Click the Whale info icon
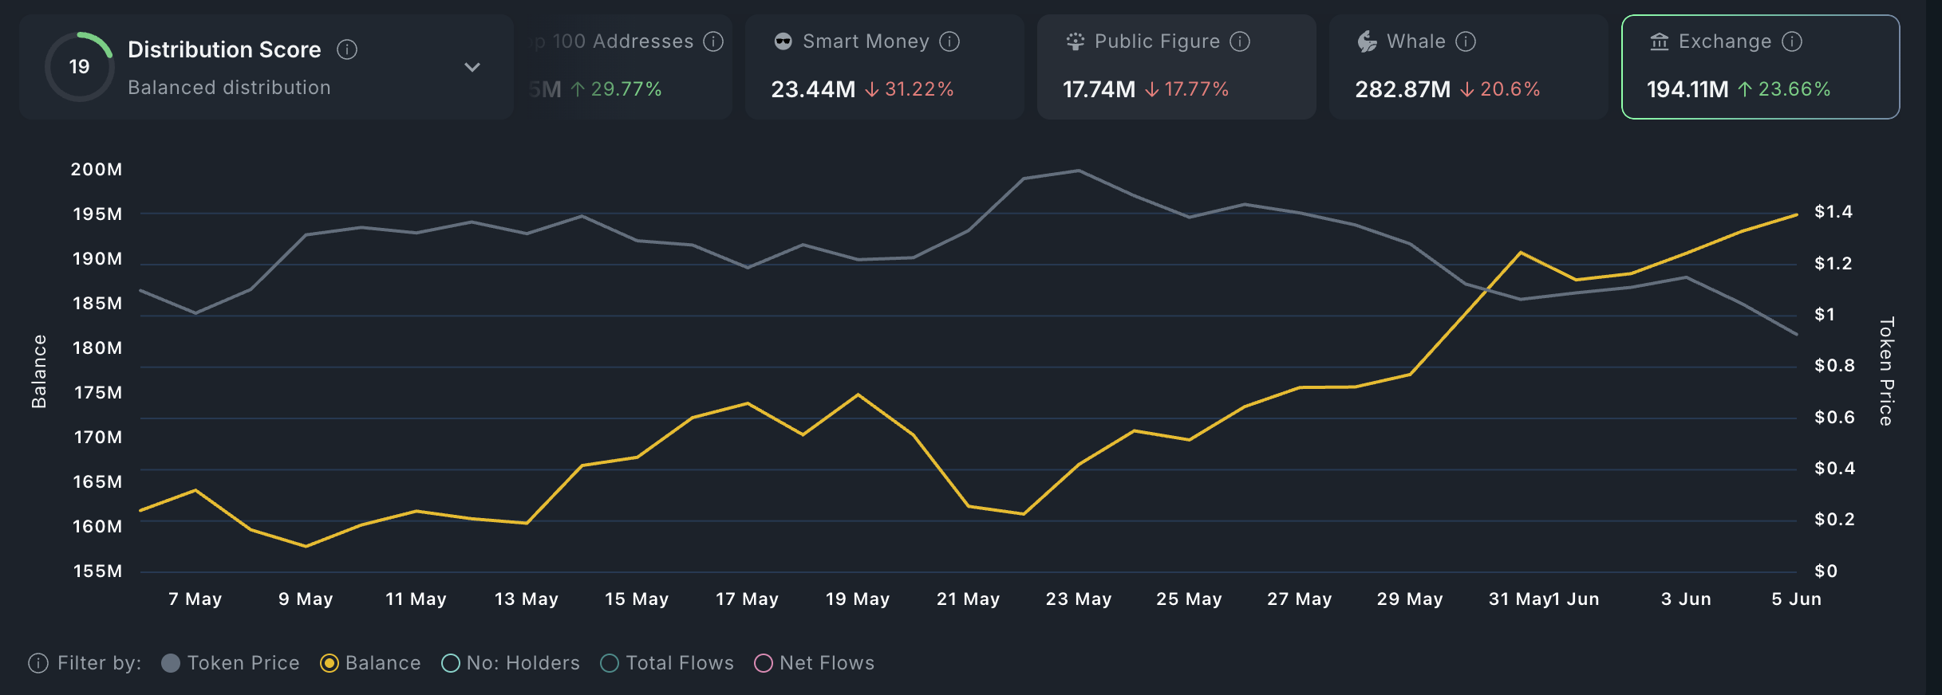The image size is (1942, 695). click(1466, 41)
